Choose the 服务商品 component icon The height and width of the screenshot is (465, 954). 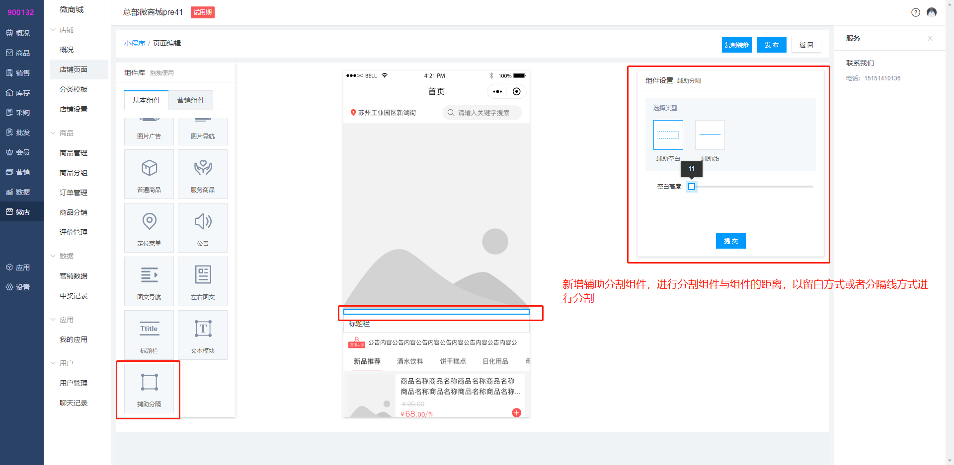tap(203, 168)
